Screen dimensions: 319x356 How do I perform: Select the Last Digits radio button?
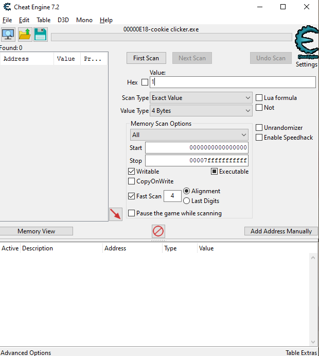coord(186,201)
